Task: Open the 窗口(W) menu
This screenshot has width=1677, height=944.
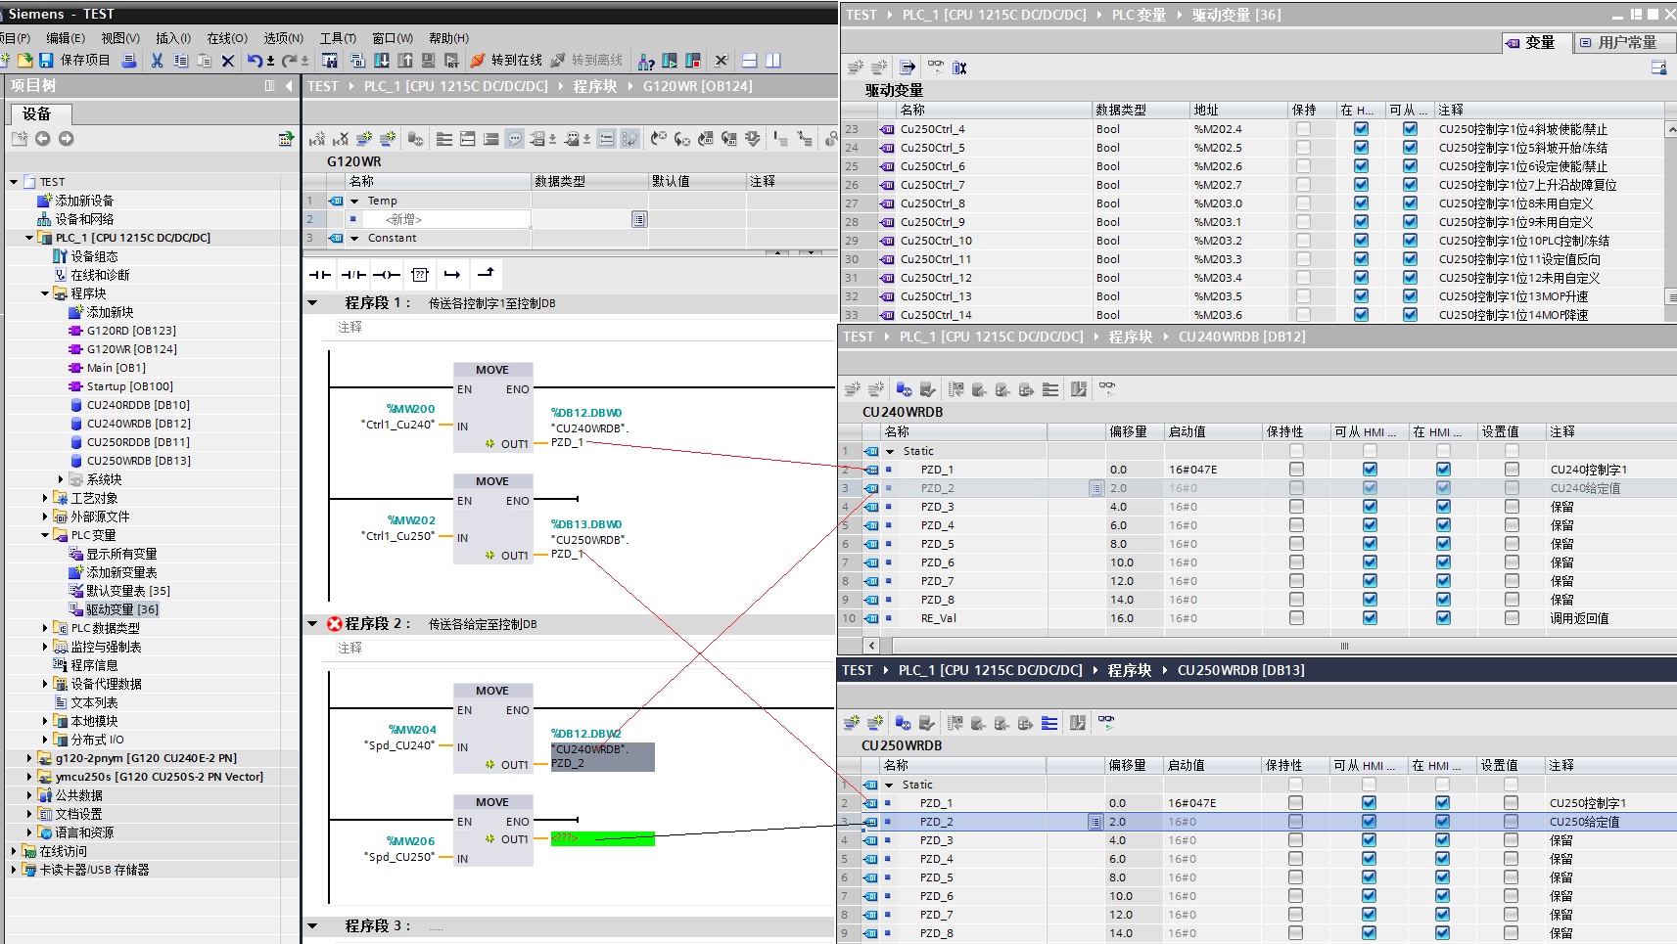Action: coord(393,38)
